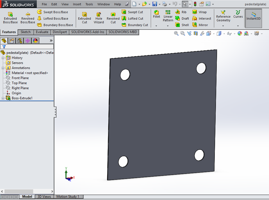269x200 pixels.
Task: Switch to the Evaluate tab
Action: (x=42, y=32)
